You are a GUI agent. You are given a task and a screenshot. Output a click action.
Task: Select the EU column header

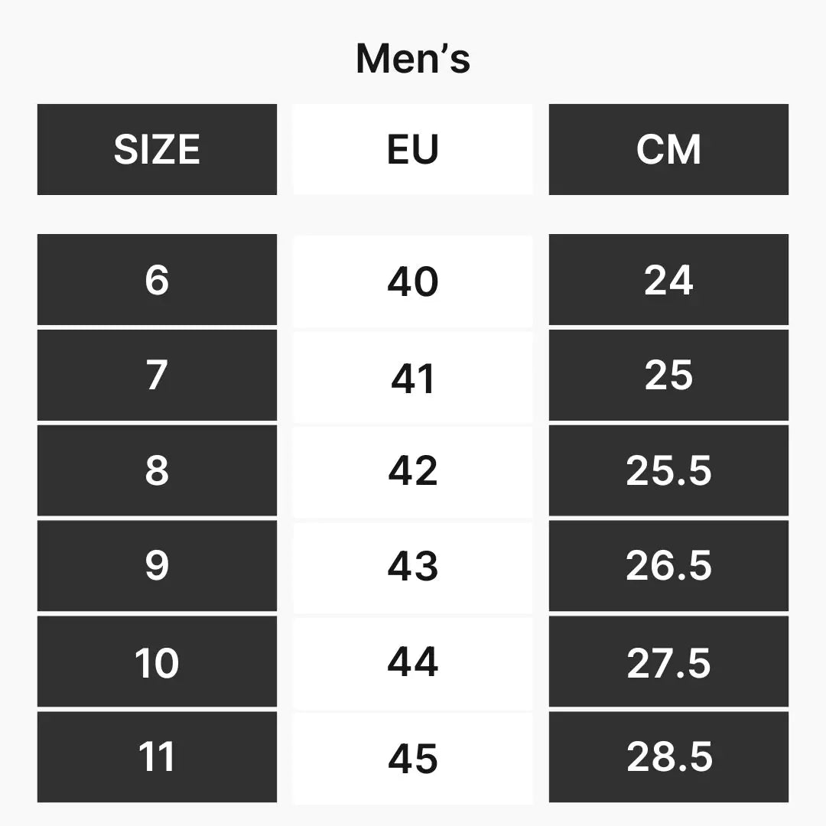(412, 149)
